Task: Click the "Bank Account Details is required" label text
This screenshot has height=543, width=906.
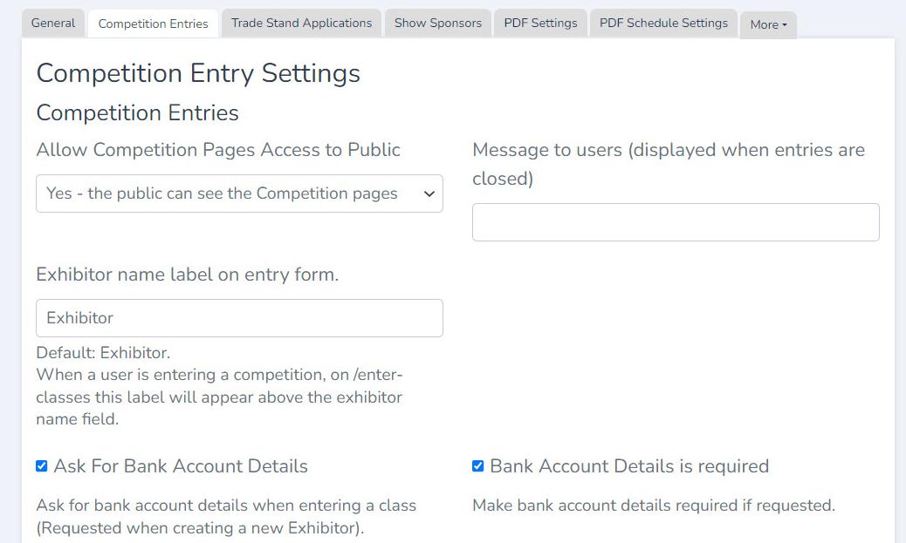Action: coord(629,466)
